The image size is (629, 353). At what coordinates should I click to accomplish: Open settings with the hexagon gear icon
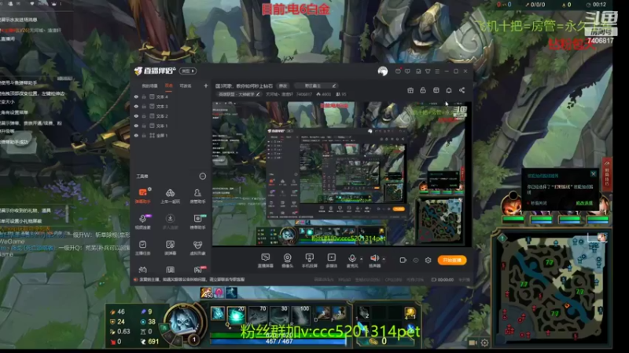(428, 260)
